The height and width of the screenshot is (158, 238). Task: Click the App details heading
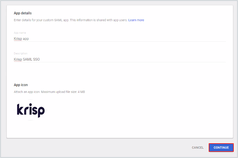23,13
